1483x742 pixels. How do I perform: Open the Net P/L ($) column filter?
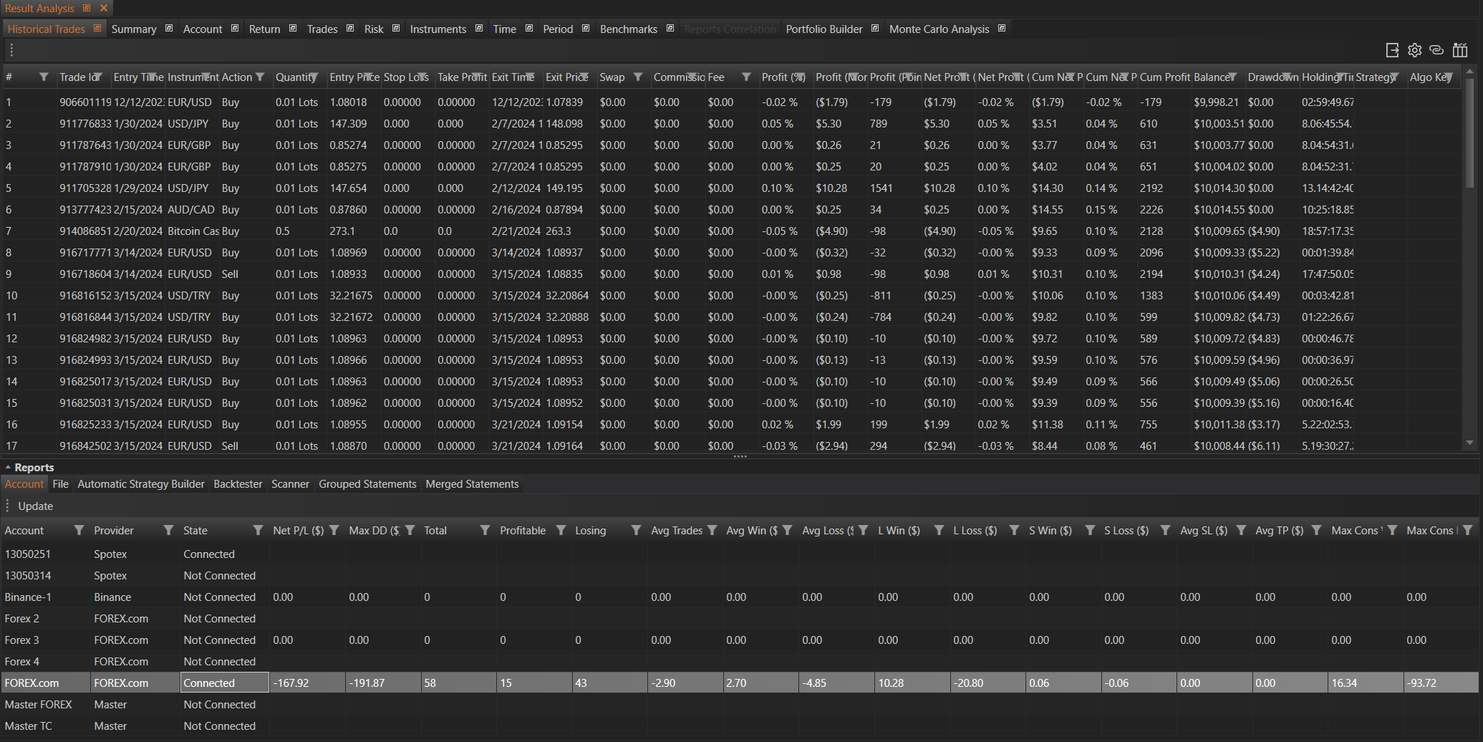click(x=334, y=531)
